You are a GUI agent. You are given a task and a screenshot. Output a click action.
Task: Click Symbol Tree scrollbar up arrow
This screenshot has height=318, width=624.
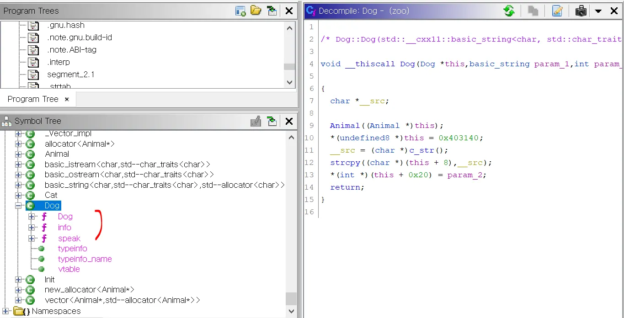click(291, 137)
